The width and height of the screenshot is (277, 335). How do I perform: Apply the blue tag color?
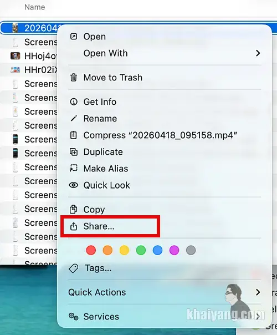click(x=157, y=250)
